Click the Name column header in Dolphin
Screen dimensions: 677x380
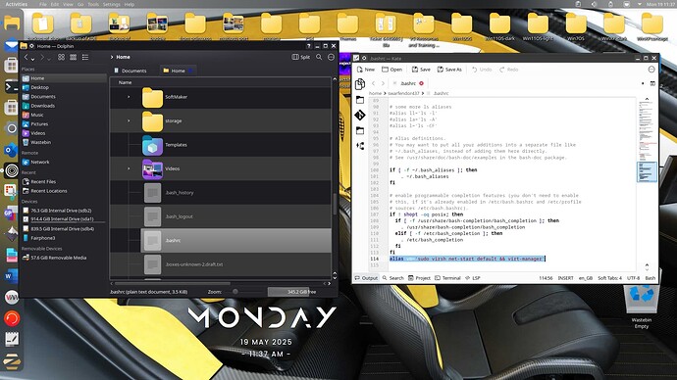pyautogui.click(x=126, y=82)
